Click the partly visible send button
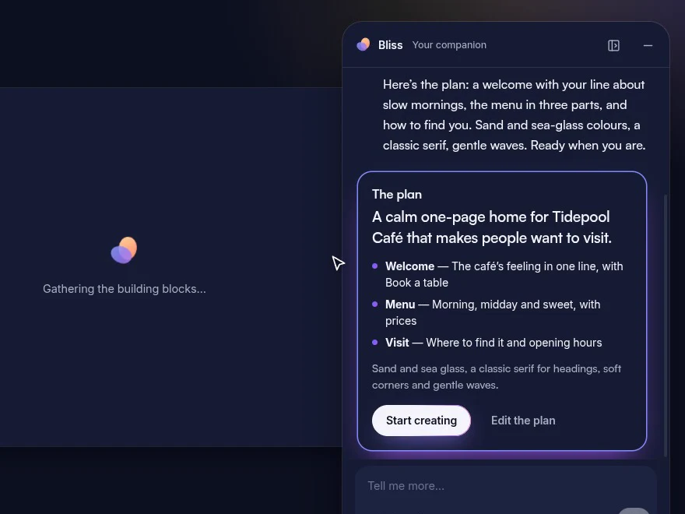Image resolution: width=685 pixels, height=514 pixels. point(634,511)
